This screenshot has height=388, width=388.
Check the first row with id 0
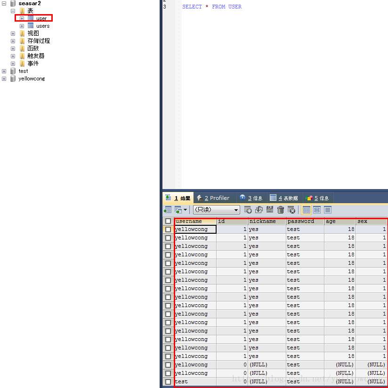[168, 365]
